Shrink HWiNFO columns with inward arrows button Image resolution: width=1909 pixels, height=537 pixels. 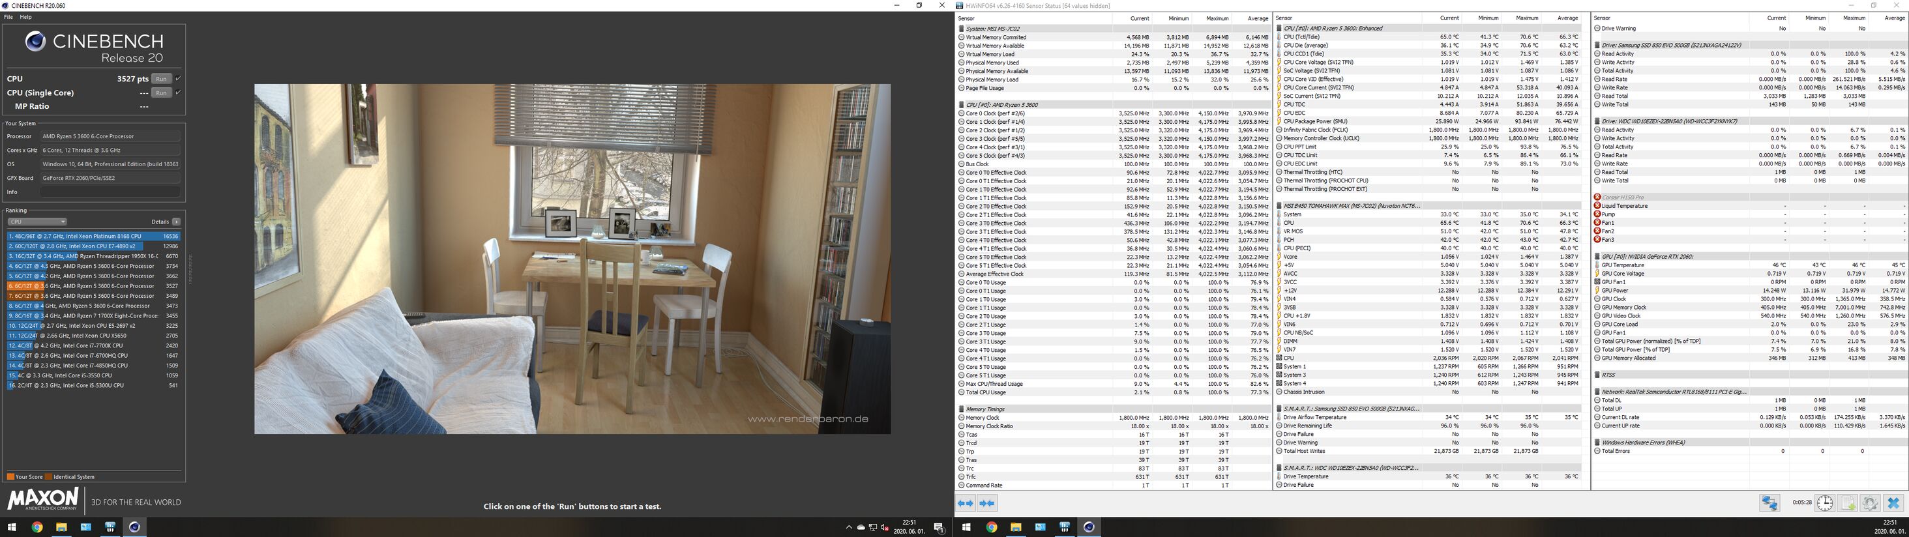pyautogui.click(x=986, y=503)
